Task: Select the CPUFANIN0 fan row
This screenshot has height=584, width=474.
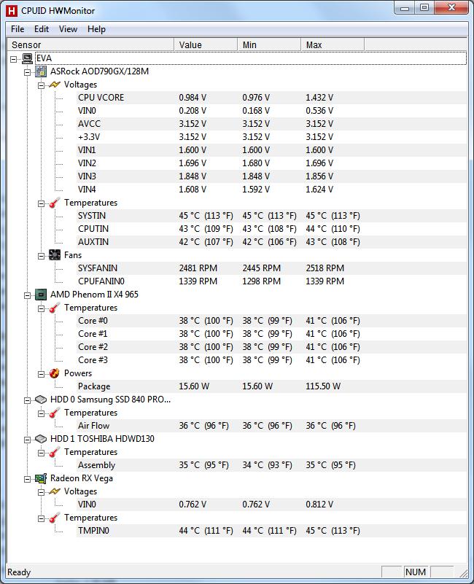Action: tap(271, 281)
